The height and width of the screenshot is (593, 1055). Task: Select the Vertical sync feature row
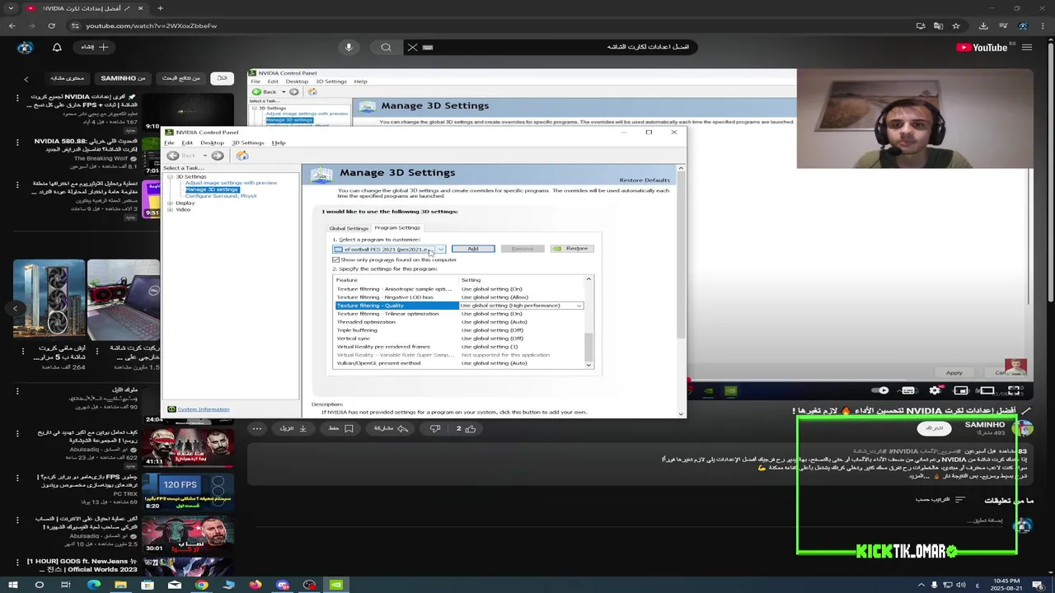(458, 339)
